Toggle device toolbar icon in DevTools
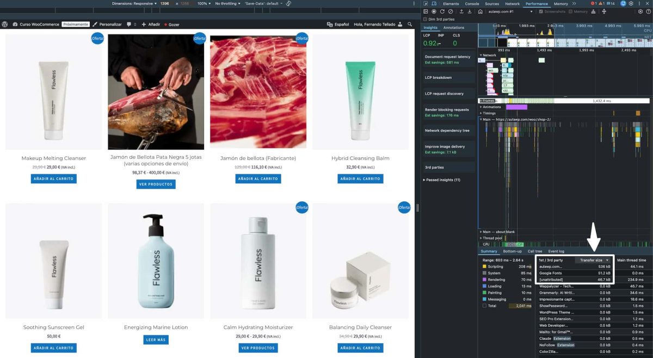The image size is (653, 358). (434, 4)
